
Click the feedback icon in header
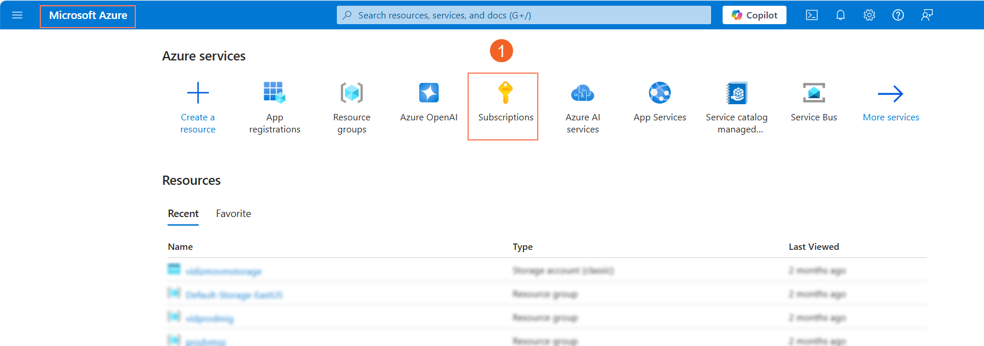coord(927,16)
